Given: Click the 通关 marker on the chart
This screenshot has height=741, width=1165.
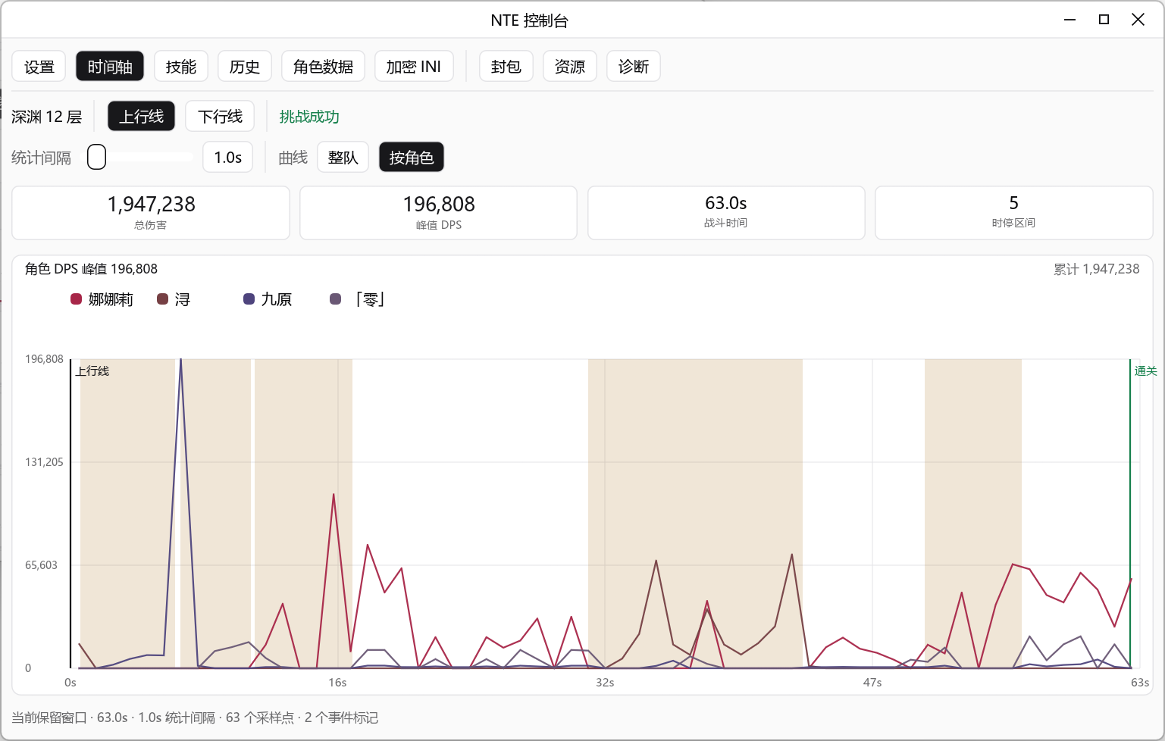Looking at the screenshot, I should click(1145, 370).
